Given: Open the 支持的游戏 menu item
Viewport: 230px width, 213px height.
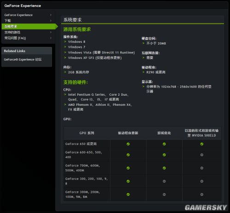Looking at the screenshot, I should click(x=12, y=32).
